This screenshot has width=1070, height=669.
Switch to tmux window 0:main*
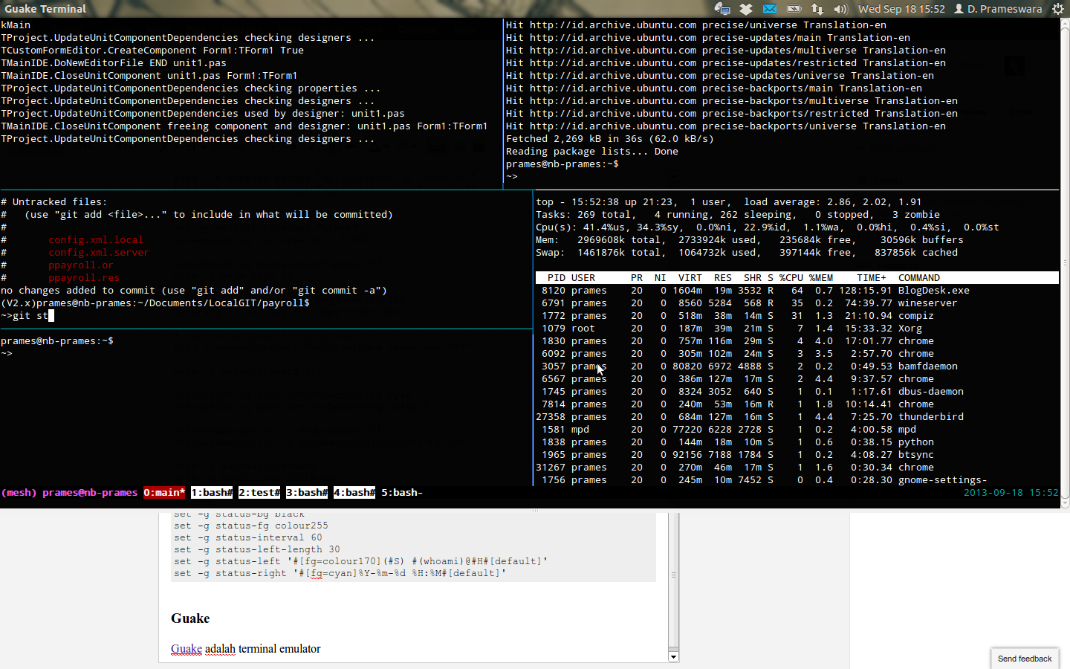click(164, 493)
